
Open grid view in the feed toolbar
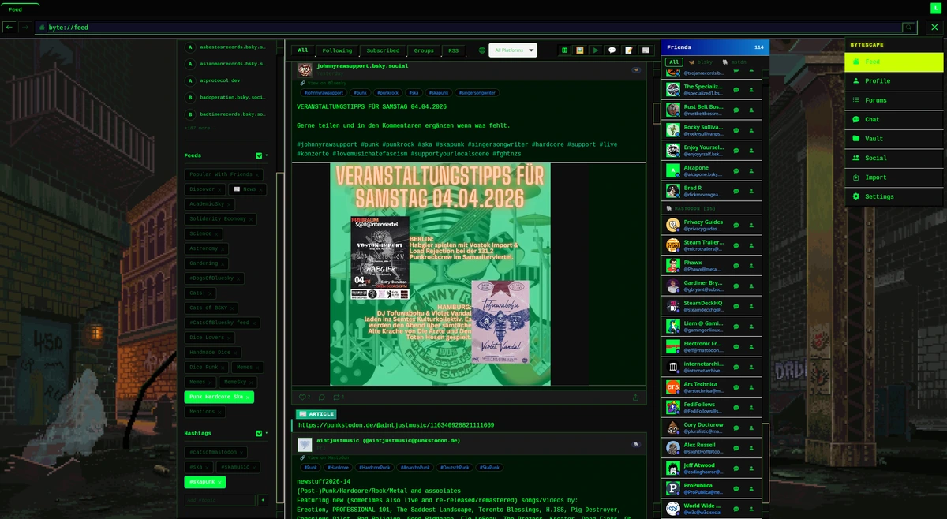click(564, 50)
